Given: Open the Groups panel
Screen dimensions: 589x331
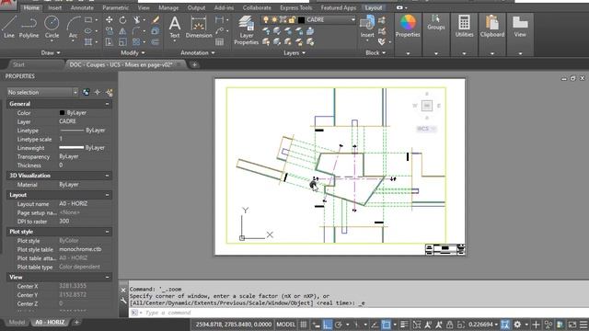Looking at the screenshot, I should coord(435,22).
